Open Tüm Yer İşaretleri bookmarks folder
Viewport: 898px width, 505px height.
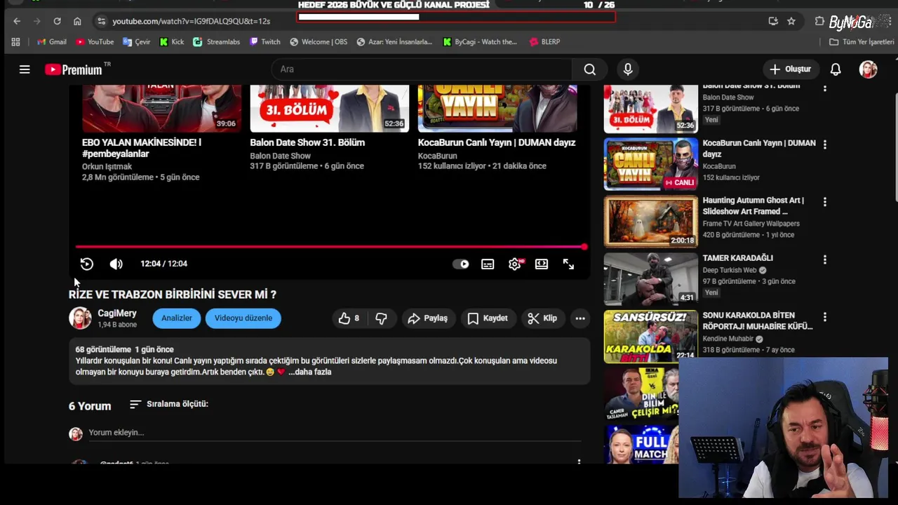pos(862,42)
